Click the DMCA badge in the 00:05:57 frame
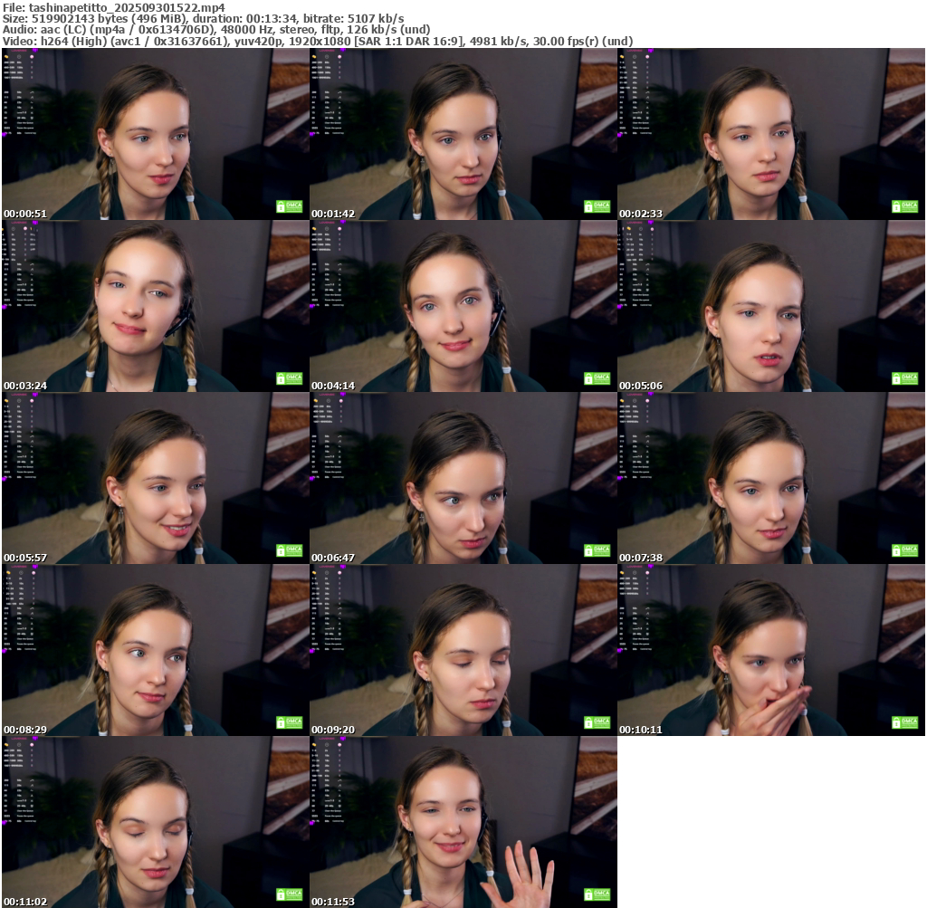 (290, 550)
